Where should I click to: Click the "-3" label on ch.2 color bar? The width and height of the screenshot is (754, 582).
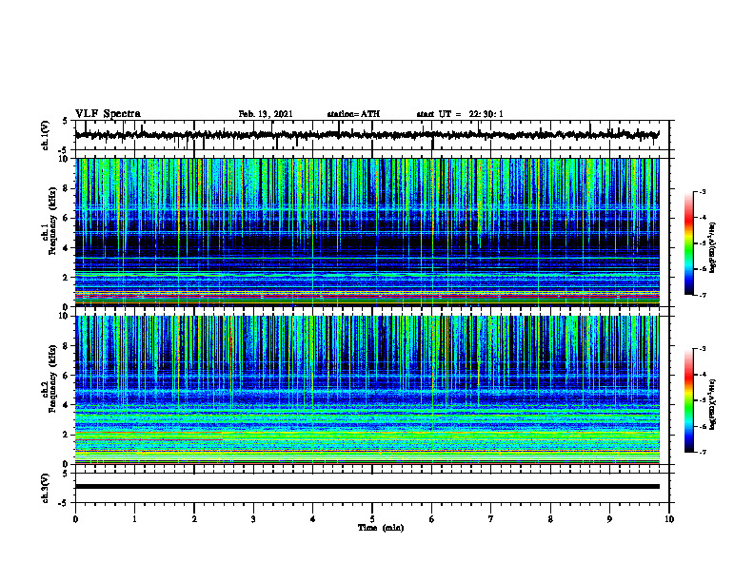point(703,349)
